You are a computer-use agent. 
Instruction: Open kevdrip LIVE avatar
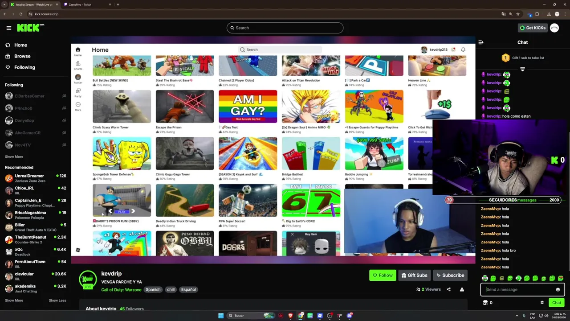(x=88, y=280)
